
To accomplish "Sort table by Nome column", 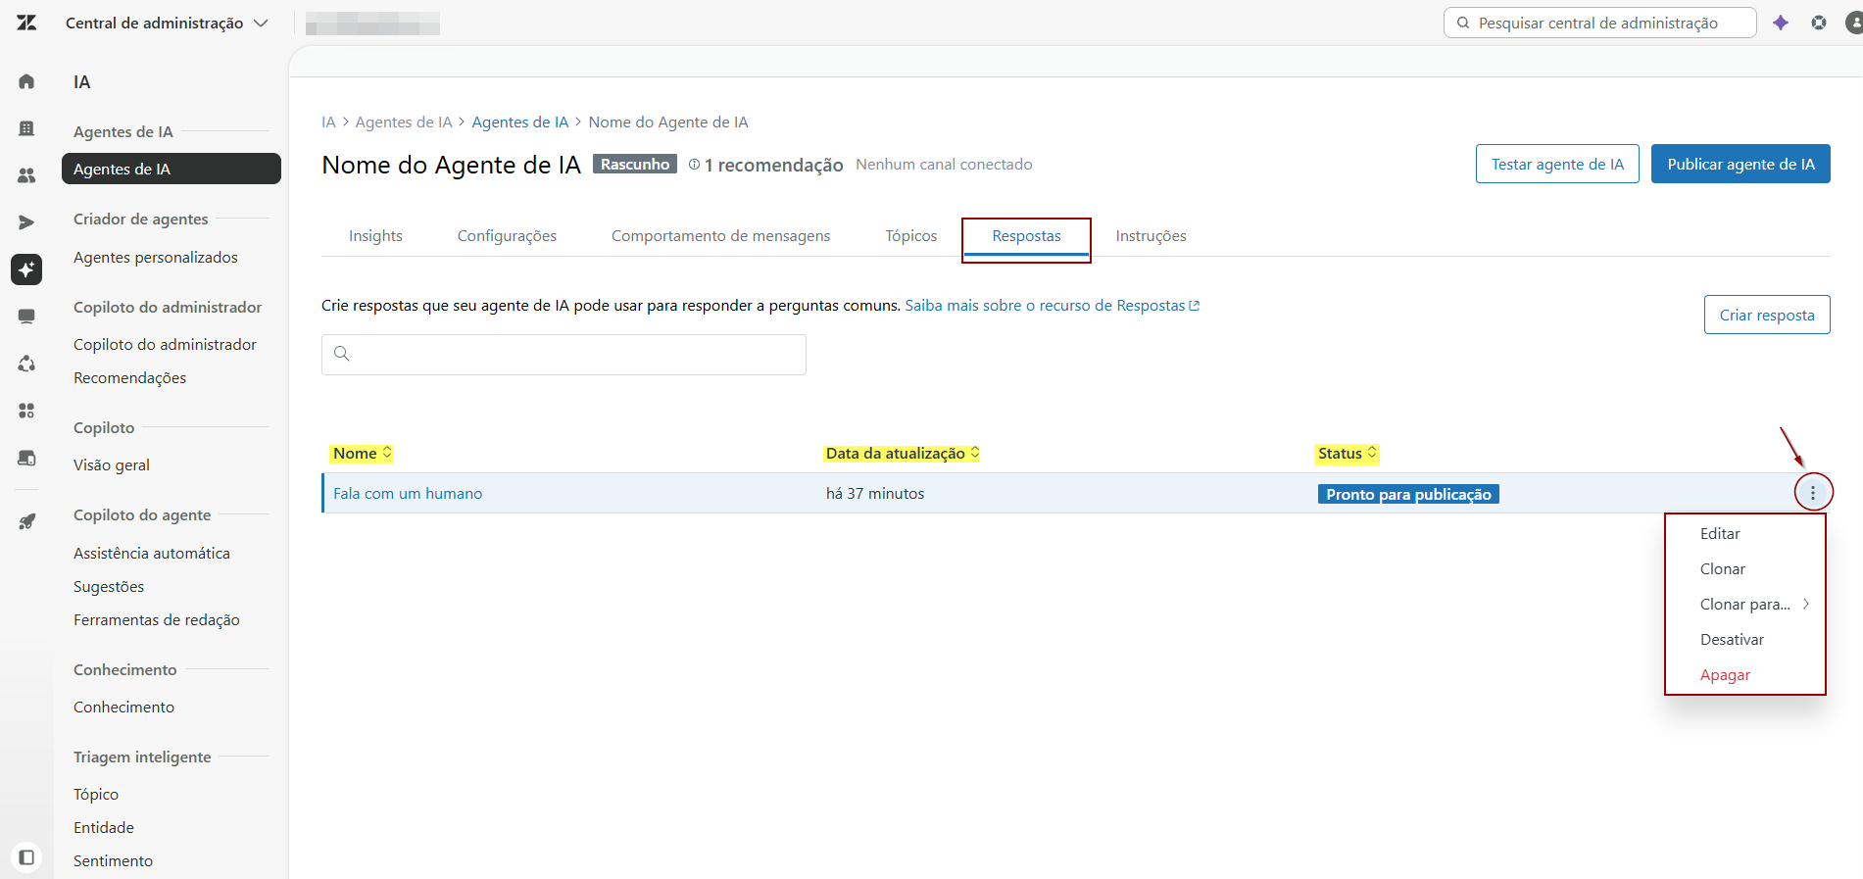I will pyautogui.click(x=362, y=453).
